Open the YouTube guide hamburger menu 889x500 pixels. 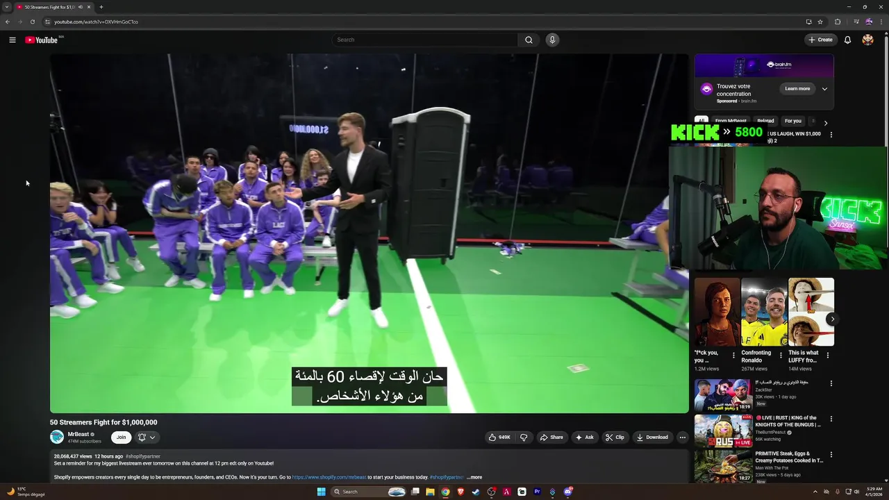coord(13,40)
